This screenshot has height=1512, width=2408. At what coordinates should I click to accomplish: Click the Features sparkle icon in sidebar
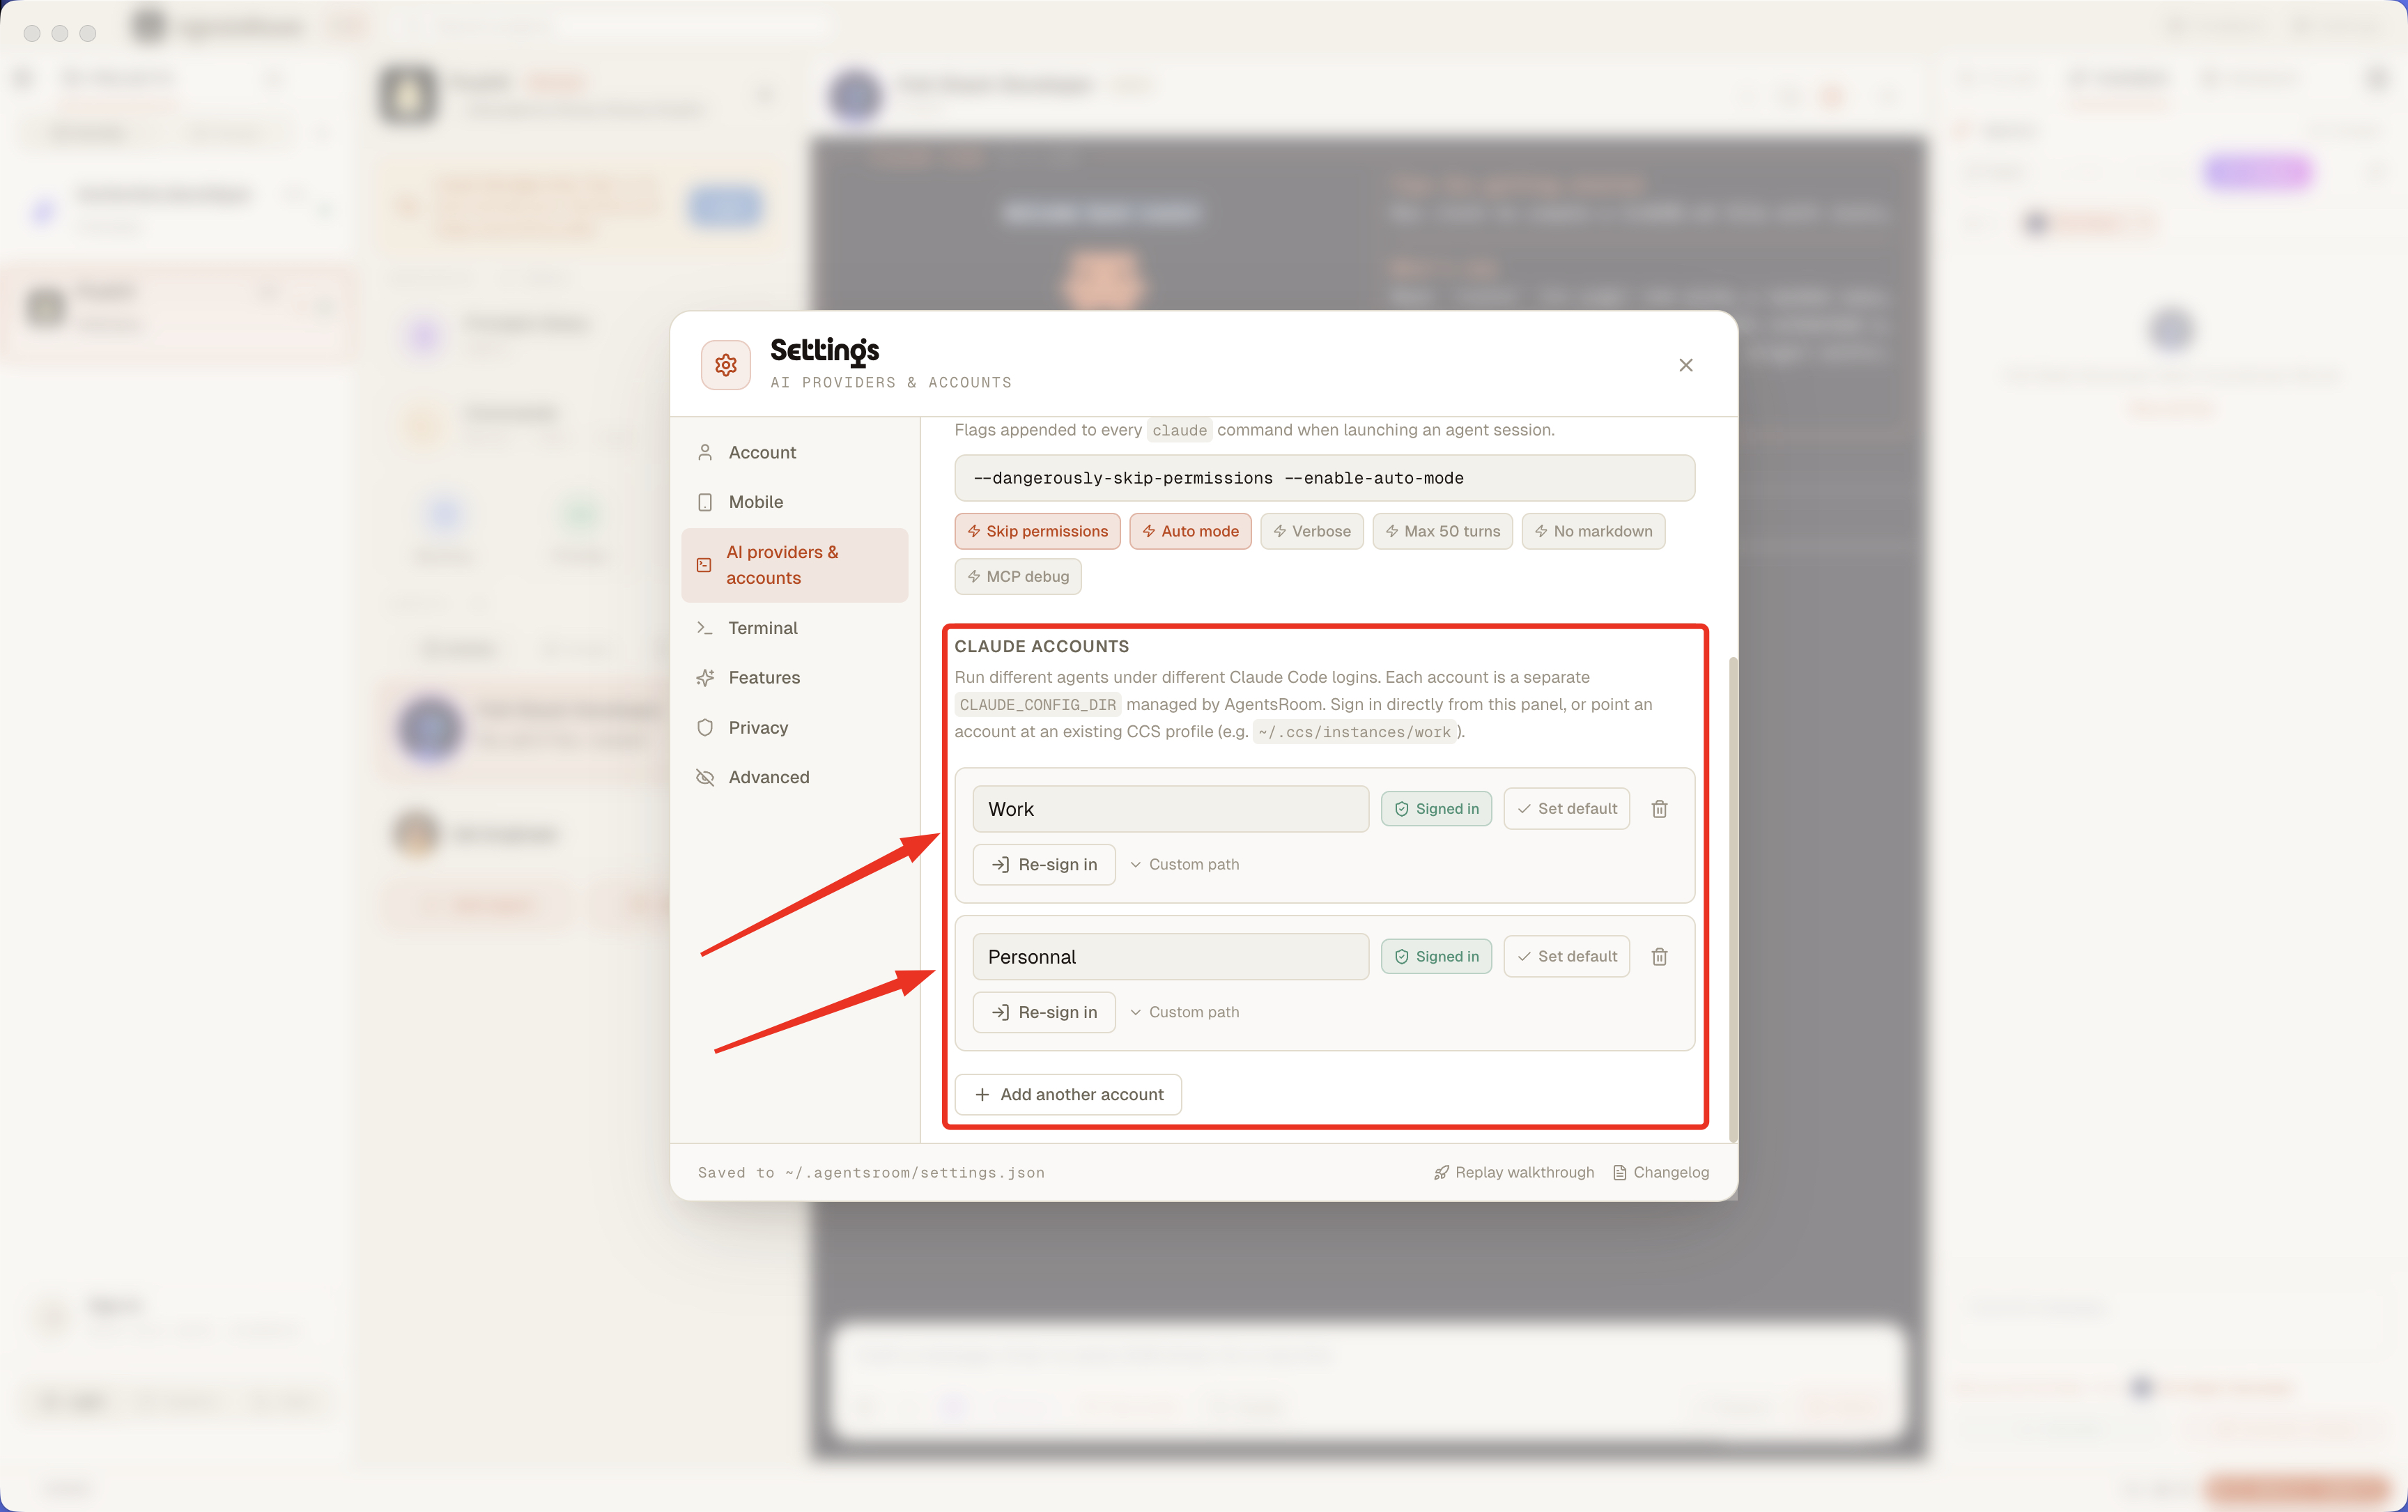705,678
